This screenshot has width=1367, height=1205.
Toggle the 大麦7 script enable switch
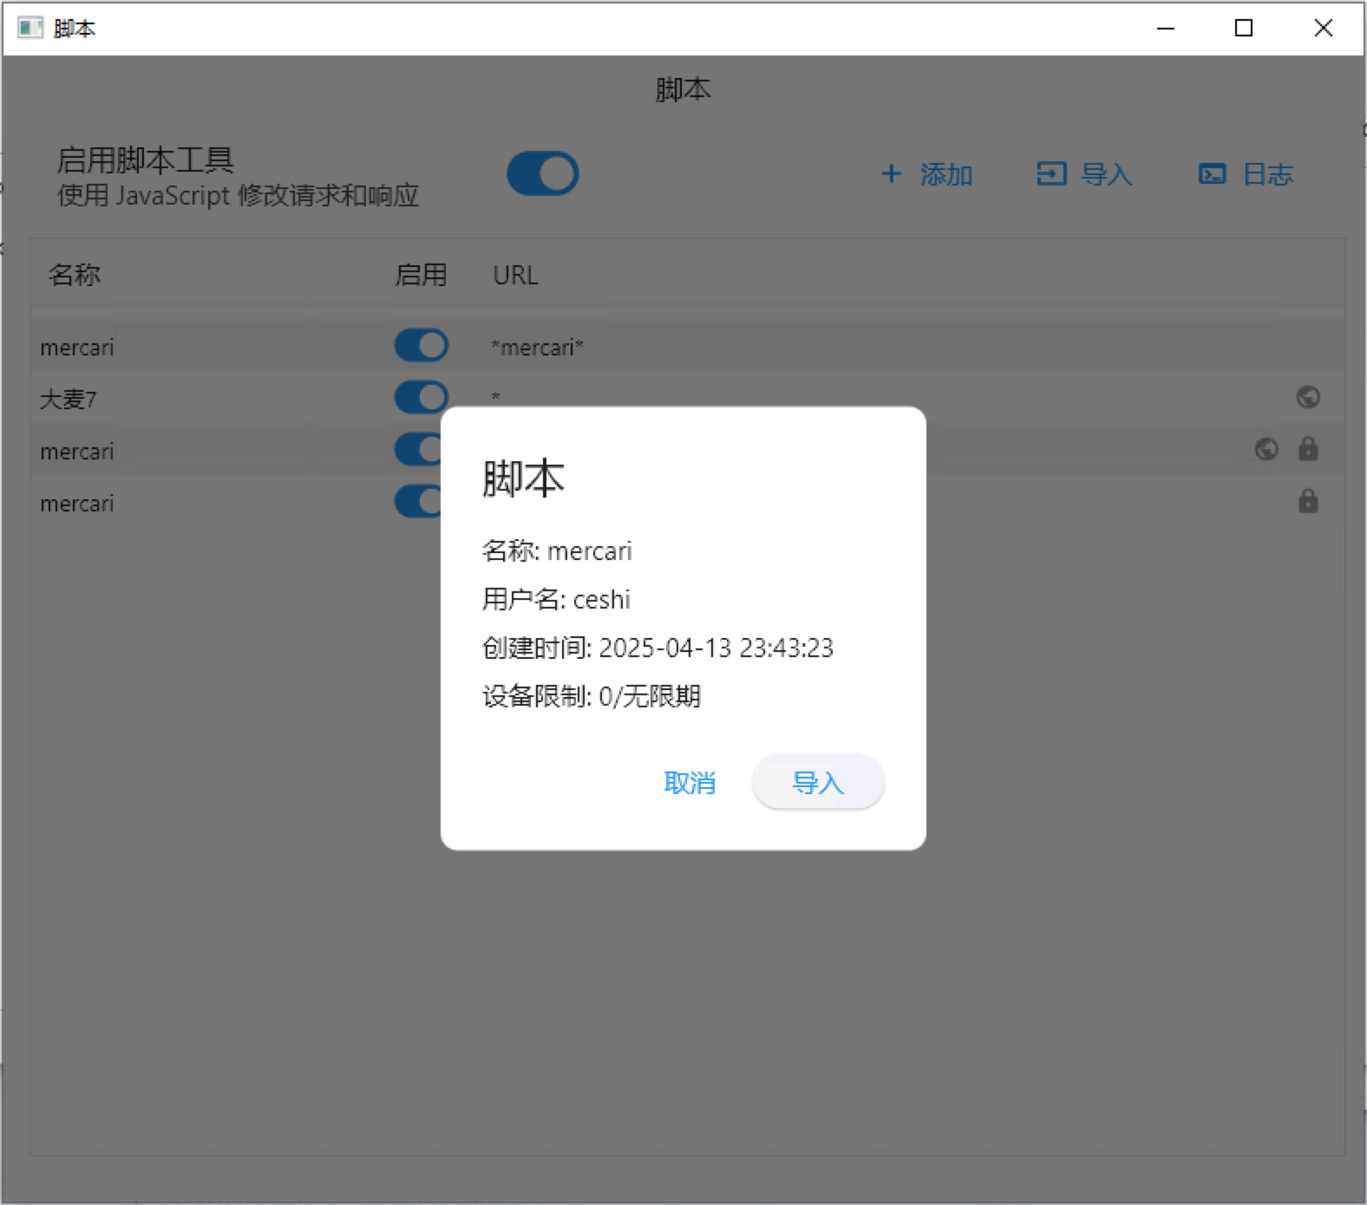(x=422, y=398)
